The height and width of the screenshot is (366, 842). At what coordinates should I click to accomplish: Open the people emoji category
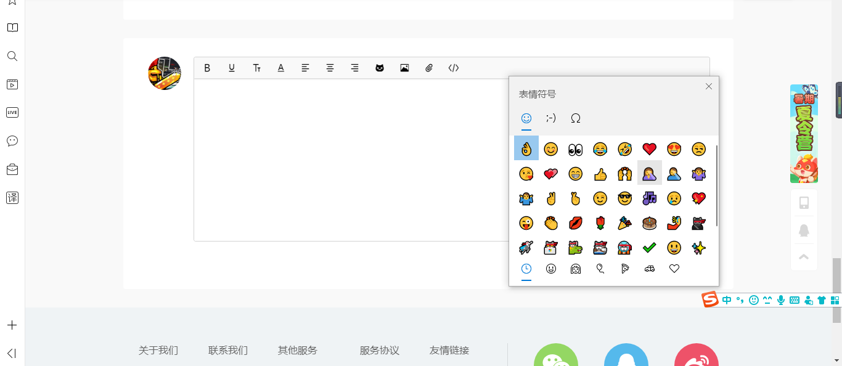(576, 269)
